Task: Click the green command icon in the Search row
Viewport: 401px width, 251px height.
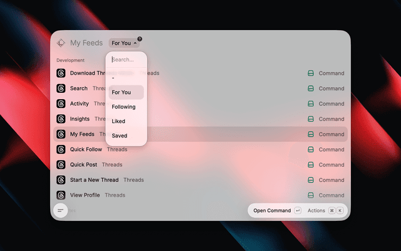Action: pyautogui.click(x=311, y=88)
